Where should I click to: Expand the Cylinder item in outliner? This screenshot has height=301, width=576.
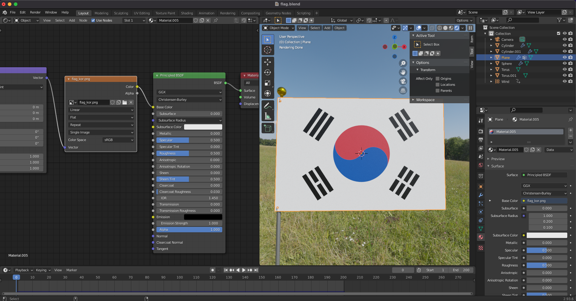coord(491,45)
